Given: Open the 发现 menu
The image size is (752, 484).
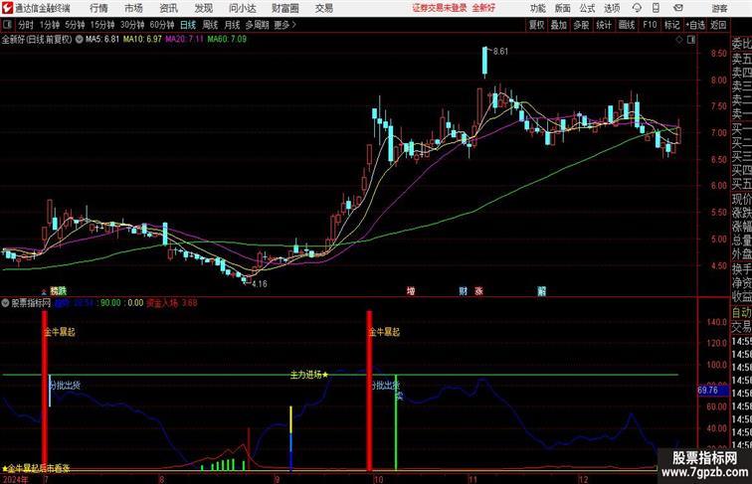Looking at the screenshot, I should coord(204,8).
